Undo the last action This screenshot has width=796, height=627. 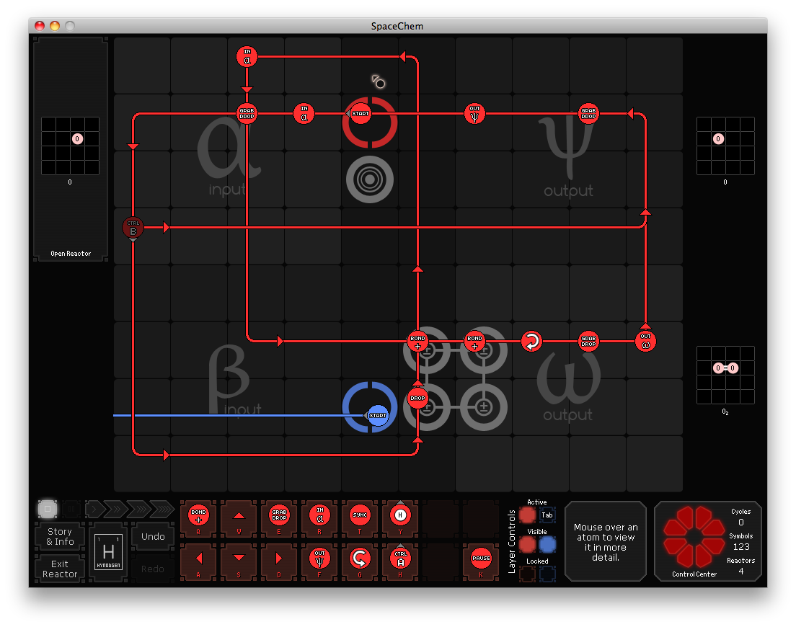tap(153, 536)
